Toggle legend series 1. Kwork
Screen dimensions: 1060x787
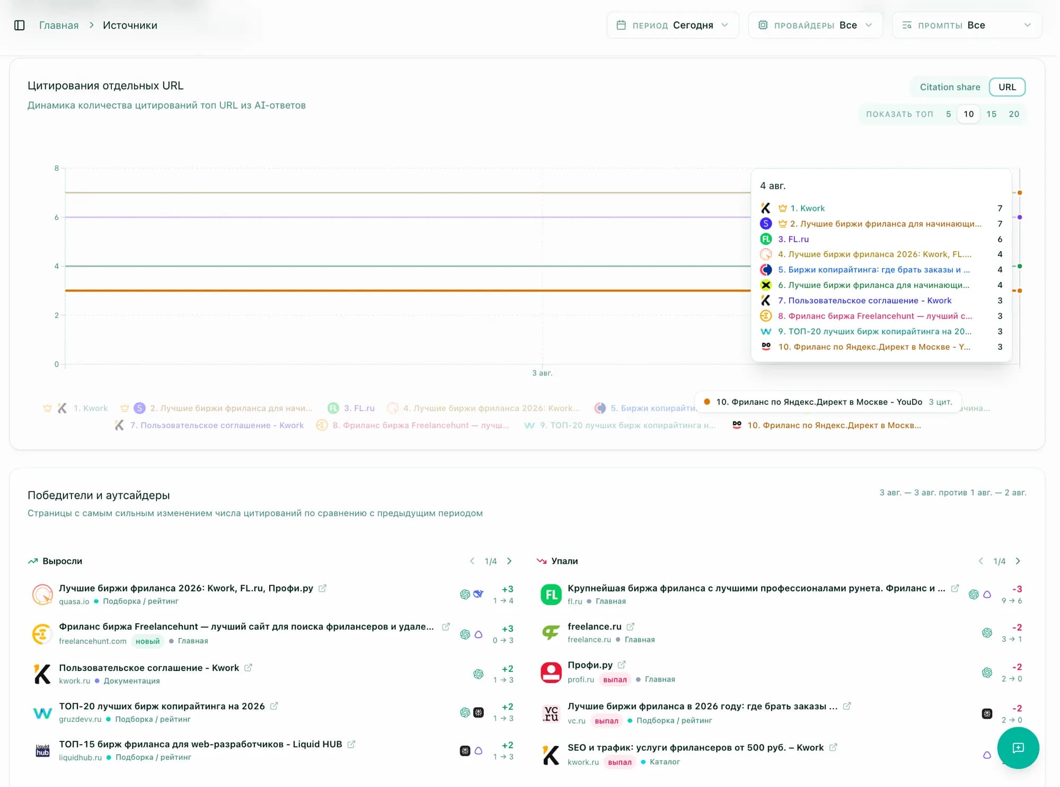75,408
